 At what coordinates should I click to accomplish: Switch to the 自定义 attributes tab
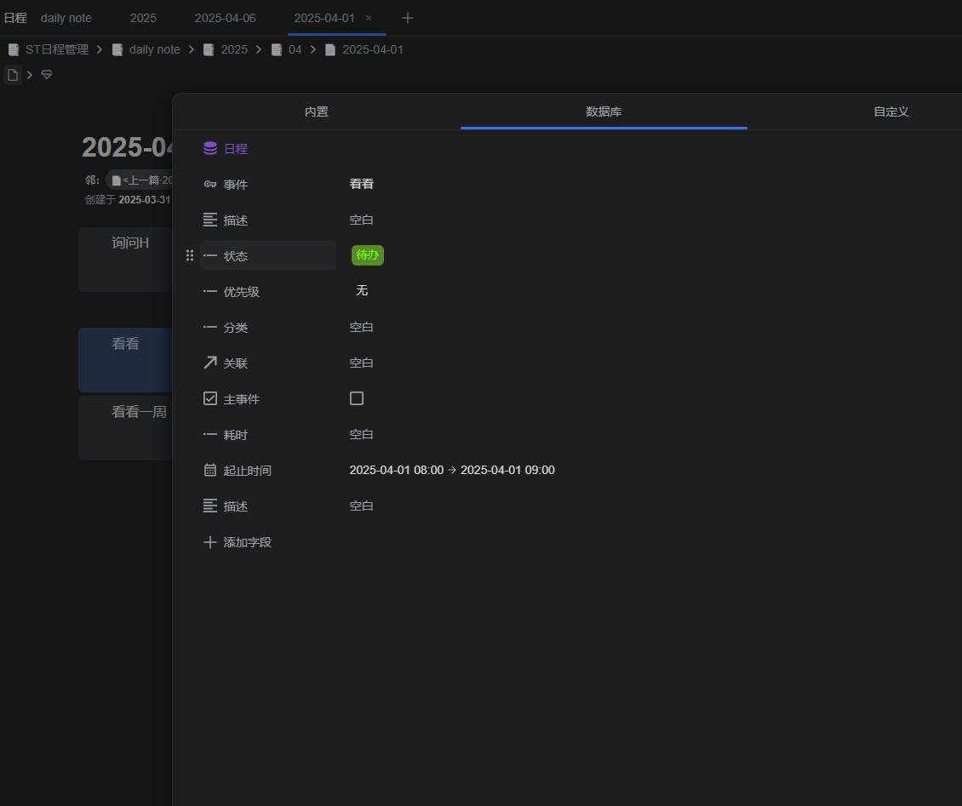(x=890, y=111)
